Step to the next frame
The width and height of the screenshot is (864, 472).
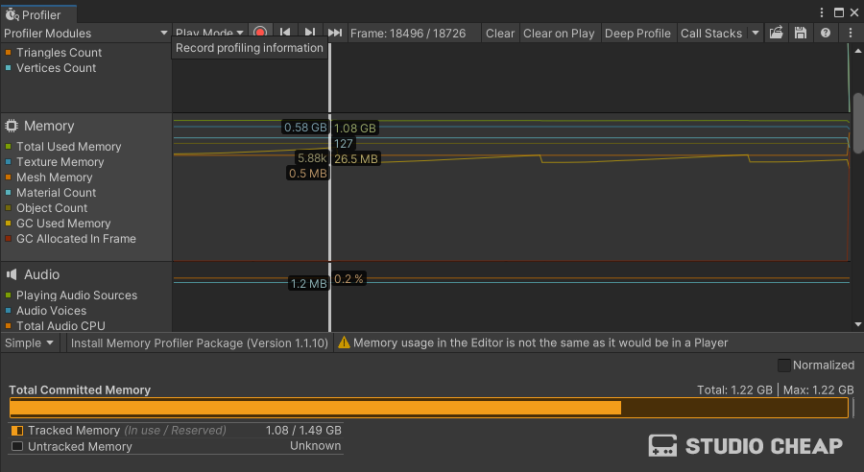(310, 33)
